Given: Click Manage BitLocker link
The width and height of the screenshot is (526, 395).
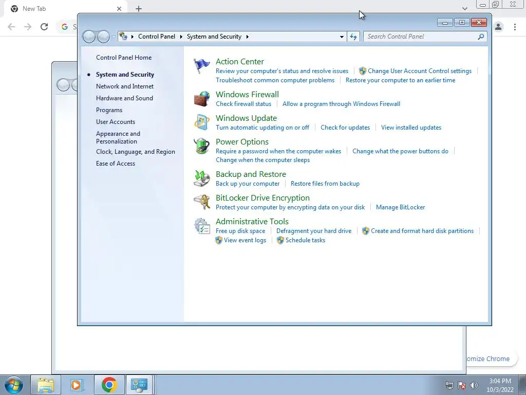Looking at the screenshot, I should coord(400,207).
